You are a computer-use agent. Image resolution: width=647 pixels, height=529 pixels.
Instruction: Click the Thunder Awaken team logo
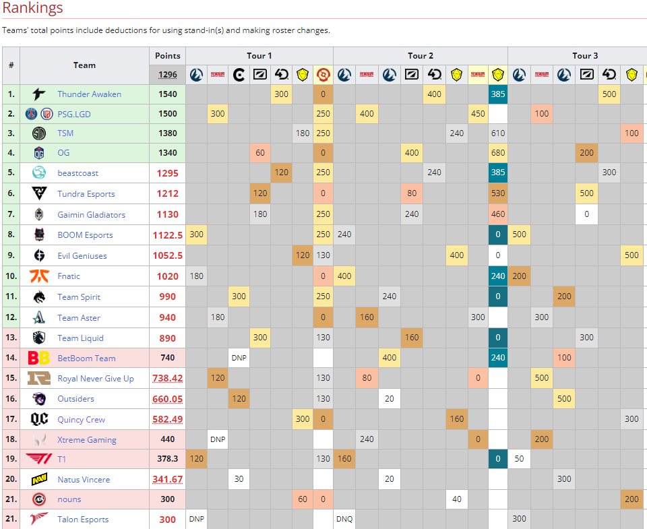[x=39, y=94]
